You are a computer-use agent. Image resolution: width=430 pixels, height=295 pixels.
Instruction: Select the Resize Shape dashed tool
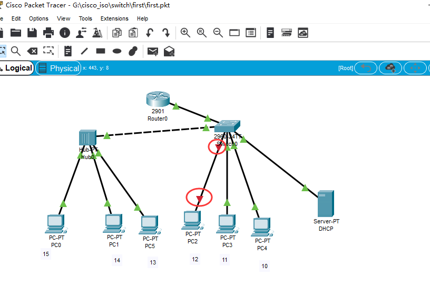pos(48,51)
